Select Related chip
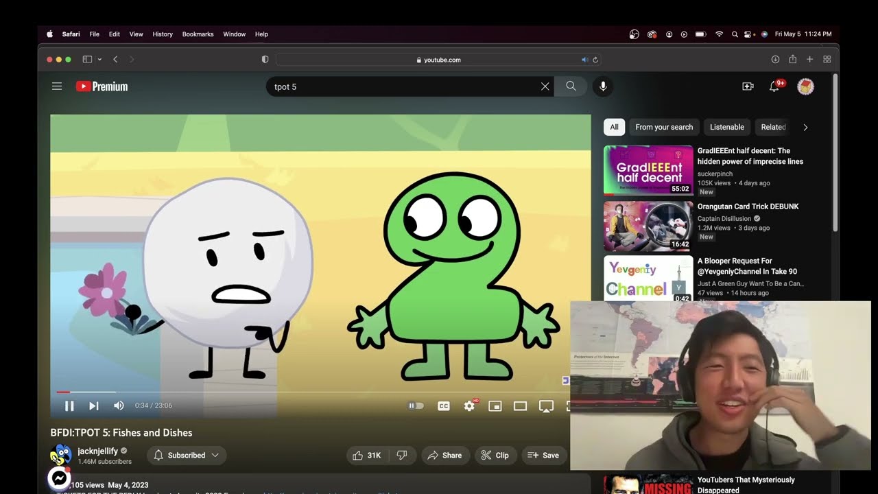878x494 pixels. pos(773,127)
